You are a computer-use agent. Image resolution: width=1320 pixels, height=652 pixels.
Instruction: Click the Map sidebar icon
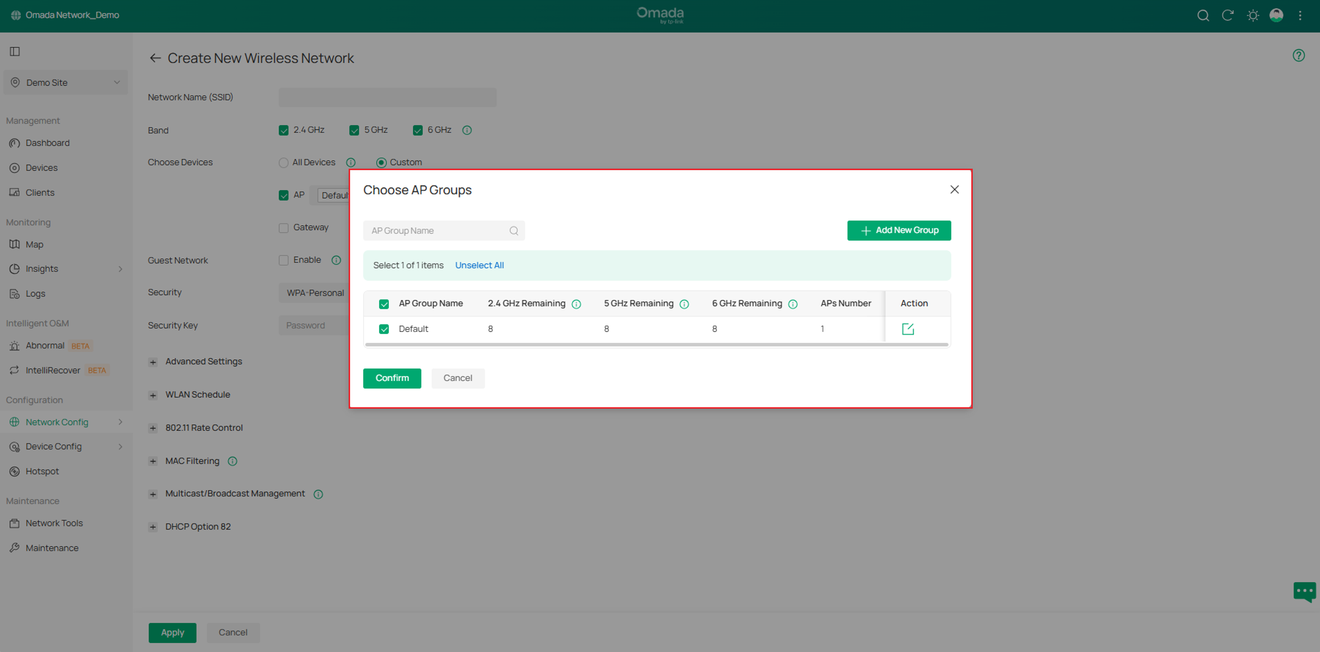coord(15,244)
